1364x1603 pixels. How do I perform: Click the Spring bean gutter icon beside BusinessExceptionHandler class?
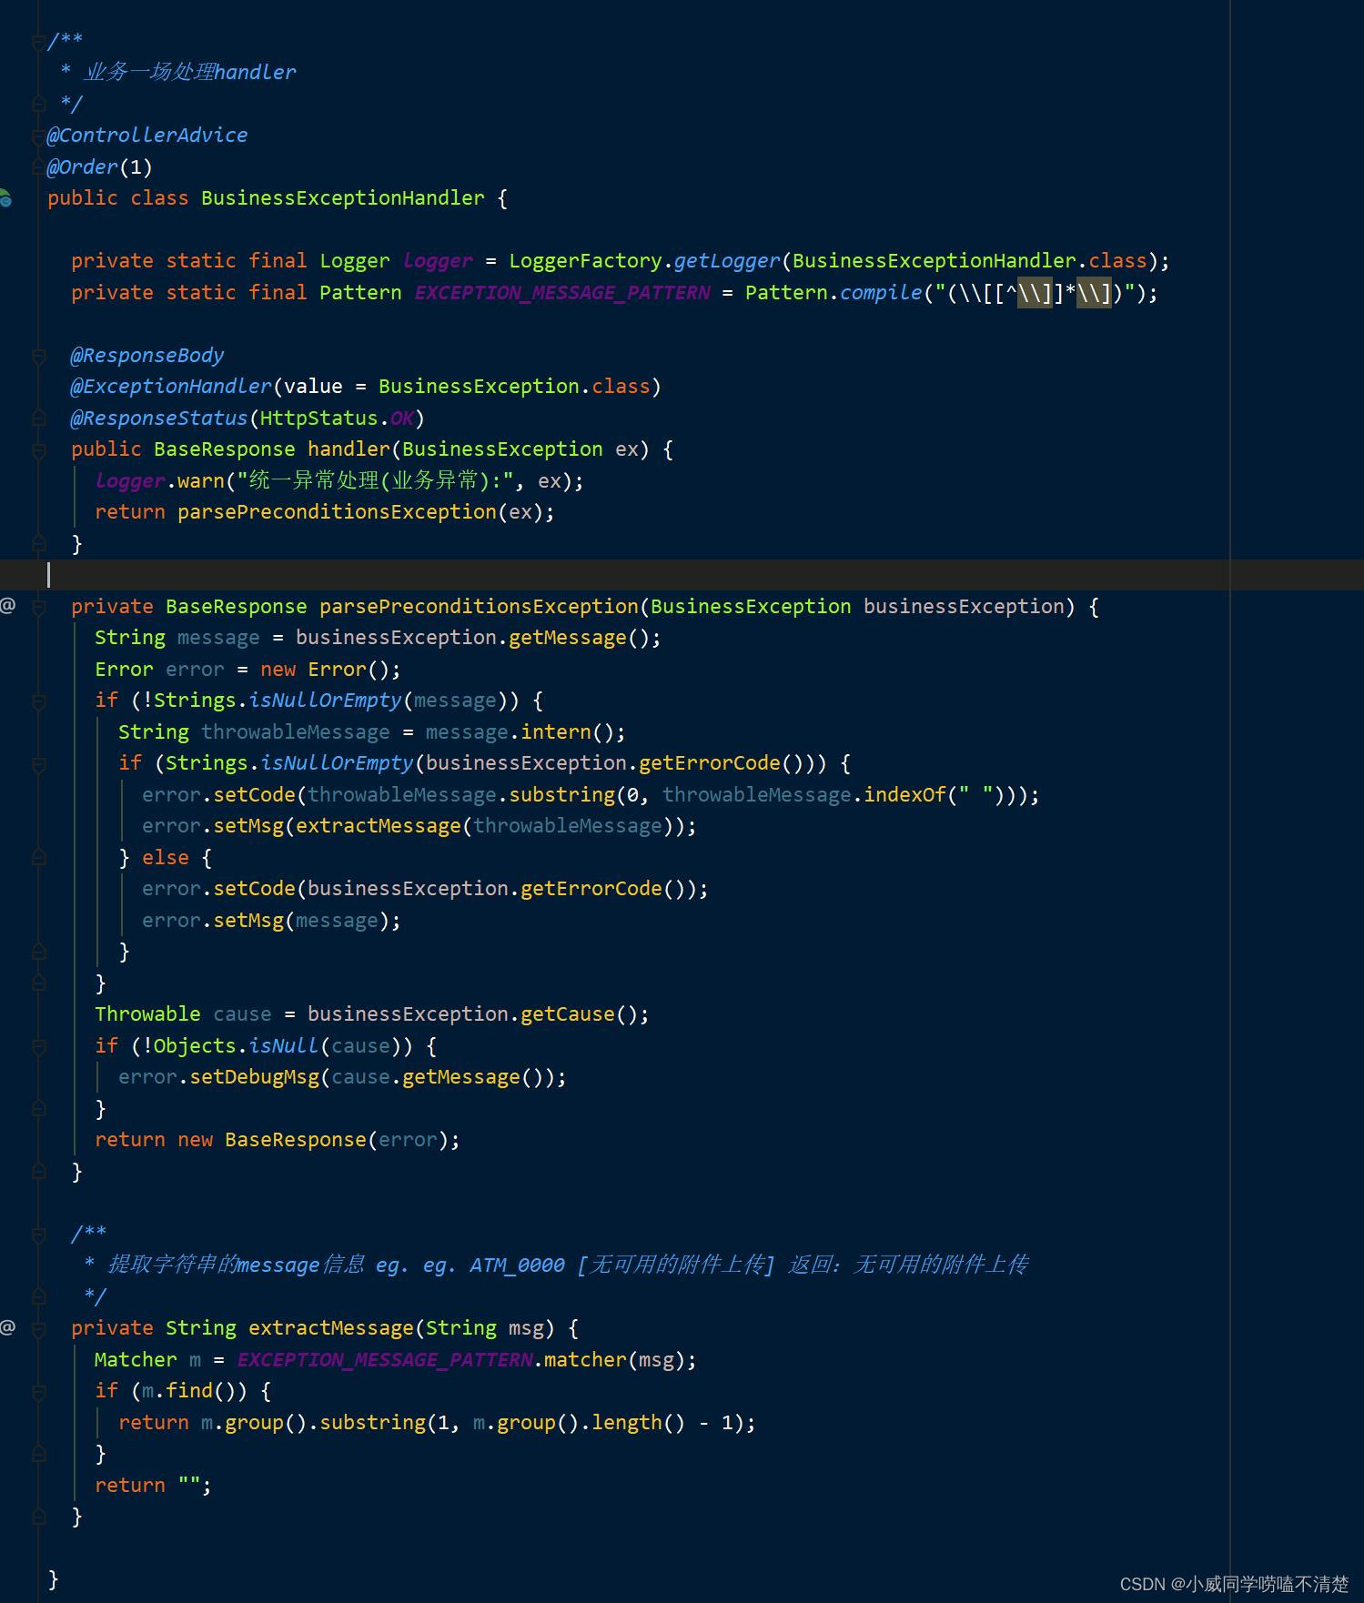(x=5, y=197)
